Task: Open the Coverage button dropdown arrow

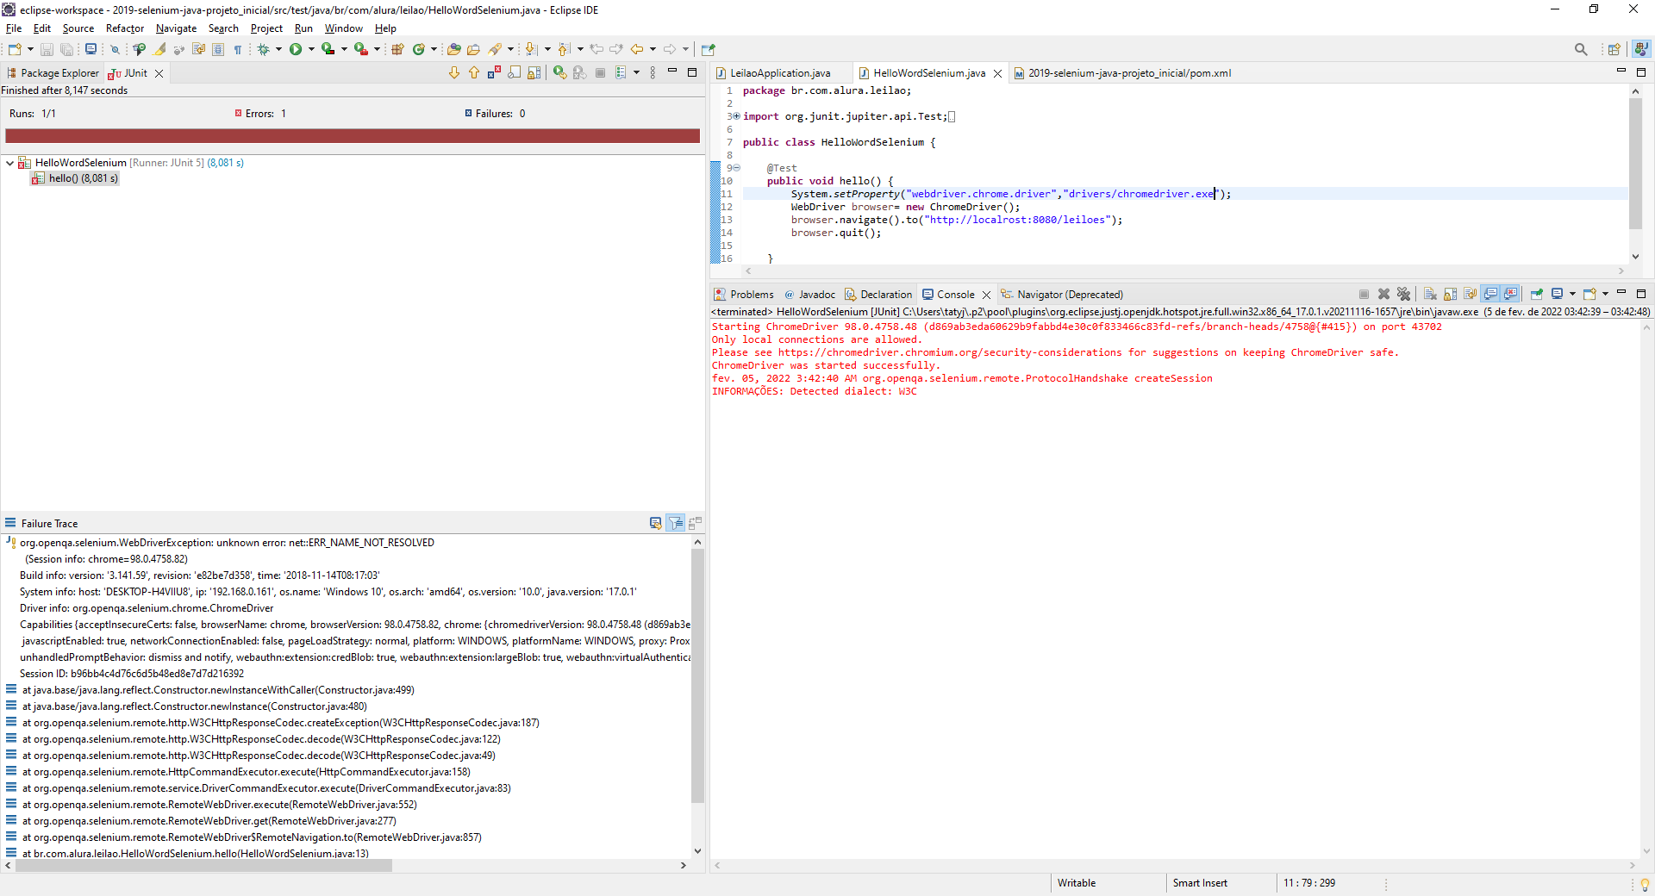Action: (344, 49)
